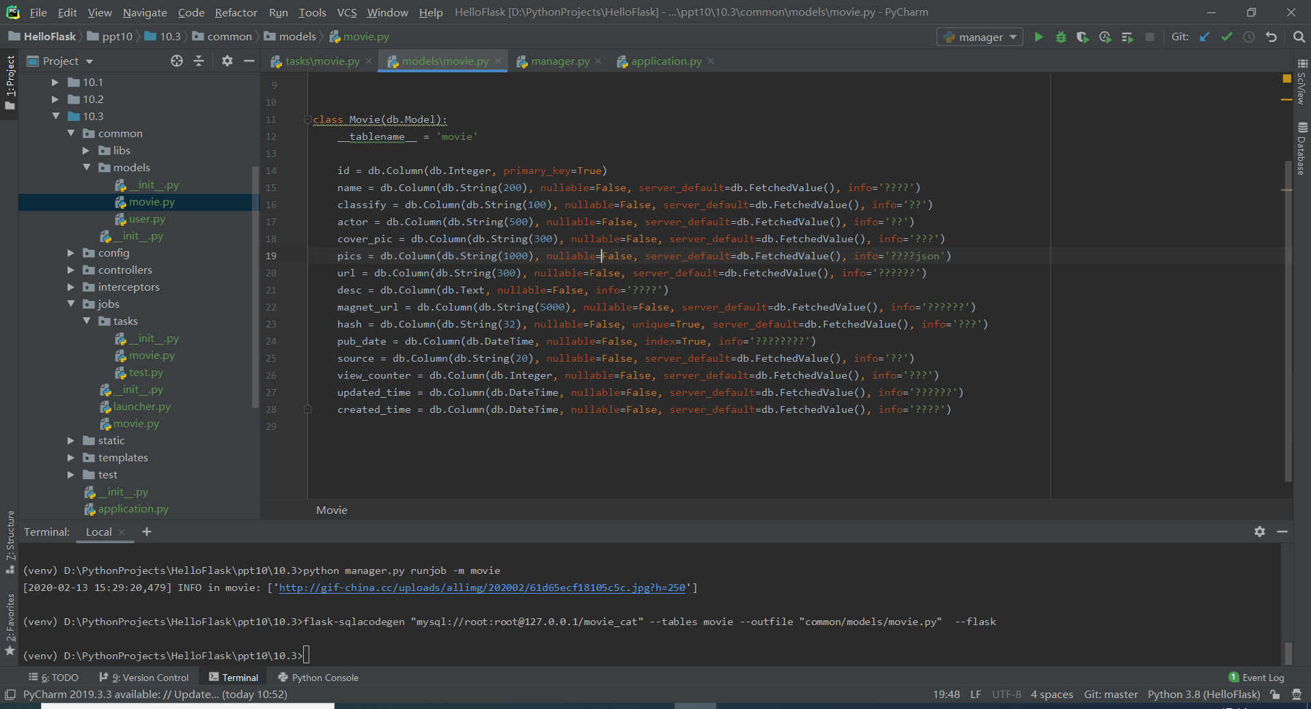Change UTF-8 file encoding
The width and height of the screenshot is (1311, 709).
pyautogui.click(x=1006, y=695)
